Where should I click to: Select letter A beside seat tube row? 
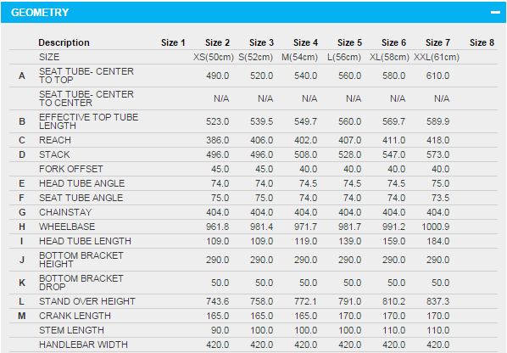tap(22, 76)
